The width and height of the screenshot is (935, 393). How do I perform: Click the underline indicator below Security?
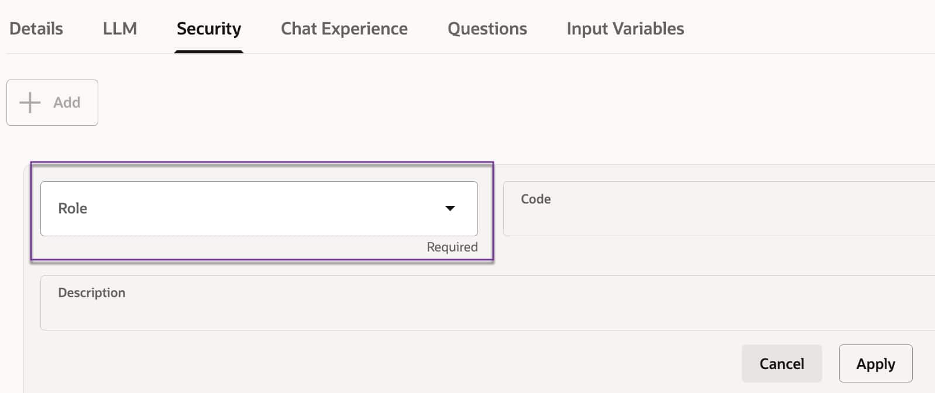point(209,52)
